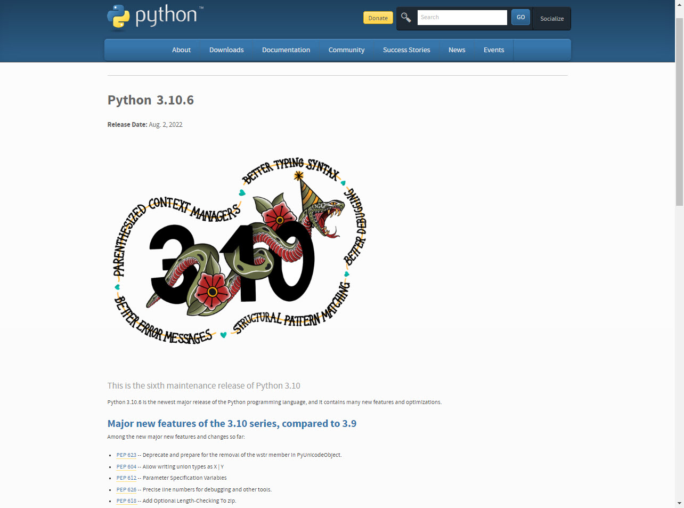Open the PEP 626 link
Viewport: 684px width, 508px height.
[x=126, y=490]
